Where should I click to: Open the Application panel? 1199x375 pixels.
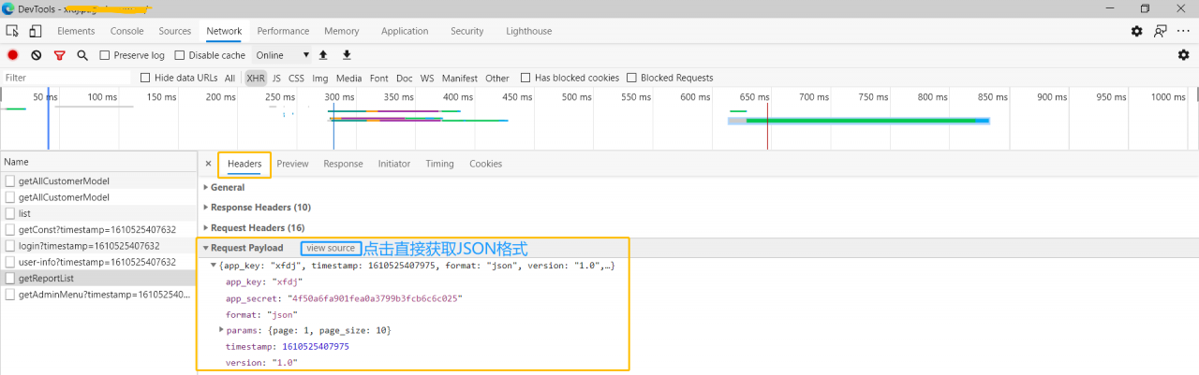405,31
